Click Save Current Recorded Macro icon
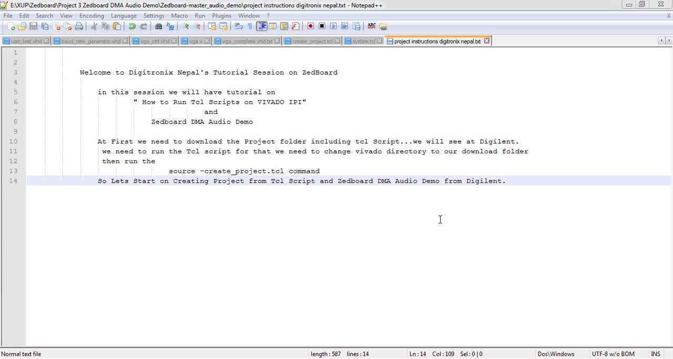The image size is (673, 359). [x=356, y=26]
